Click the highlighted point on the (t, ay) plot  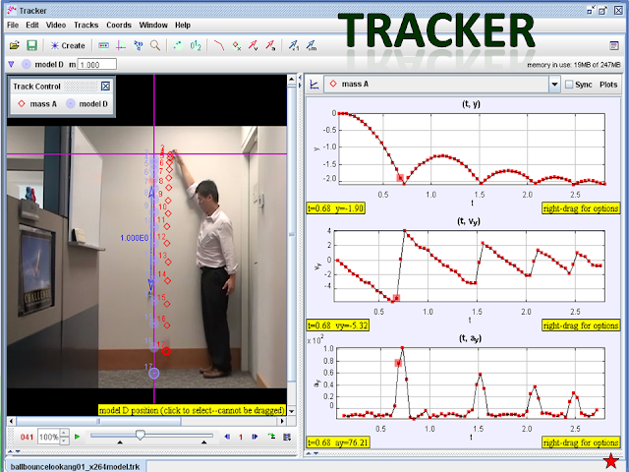click(398, 363)
